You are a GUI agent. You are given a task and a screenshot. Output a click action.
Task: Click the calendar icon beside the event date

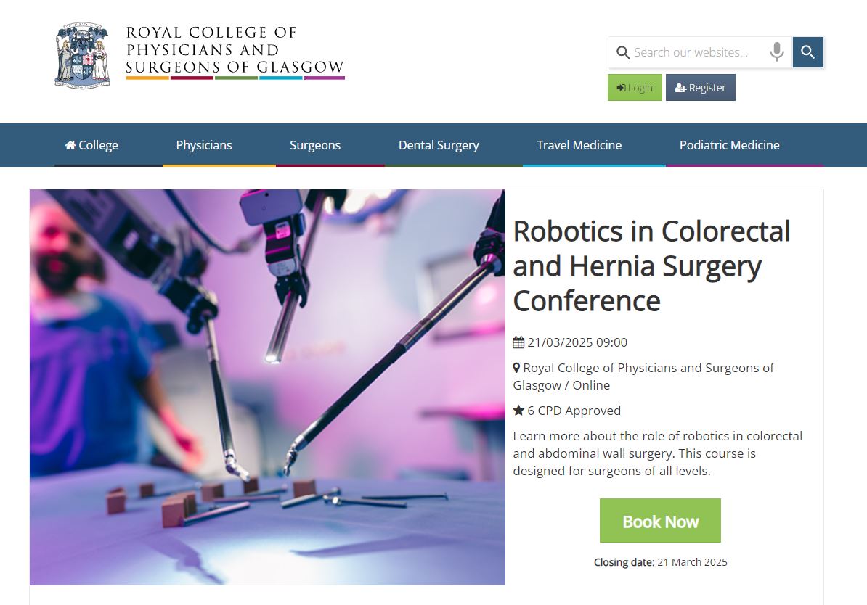click(x=518, y=342)
